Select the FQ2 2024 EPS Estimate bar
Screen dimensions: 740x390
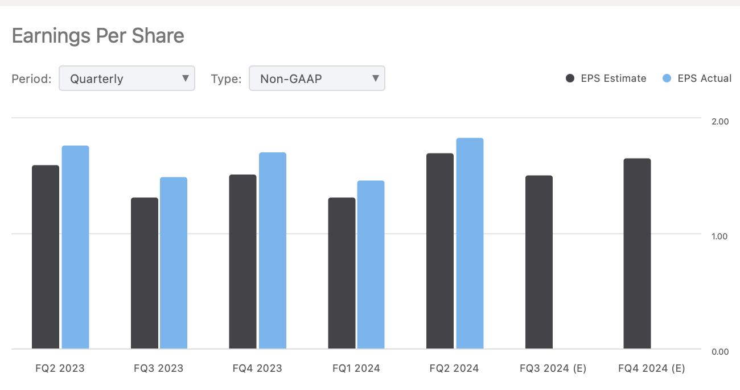[x=440, y=251]
